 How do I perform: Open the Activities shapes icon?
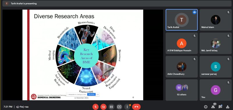click(227, 107)
